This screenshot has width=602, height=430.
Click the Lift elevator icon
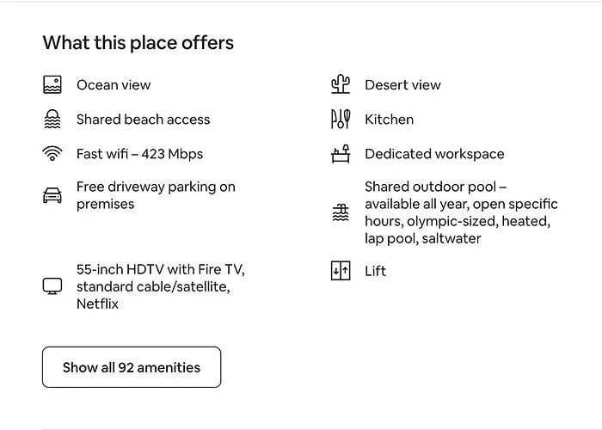[x=341, y=271]
